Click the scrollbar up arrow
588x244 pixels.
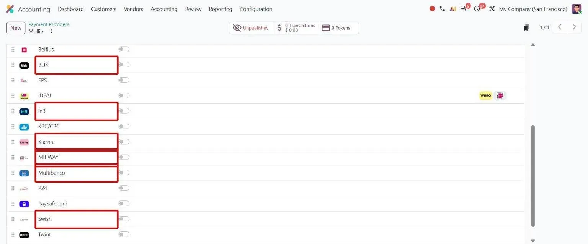click(533, 45)
